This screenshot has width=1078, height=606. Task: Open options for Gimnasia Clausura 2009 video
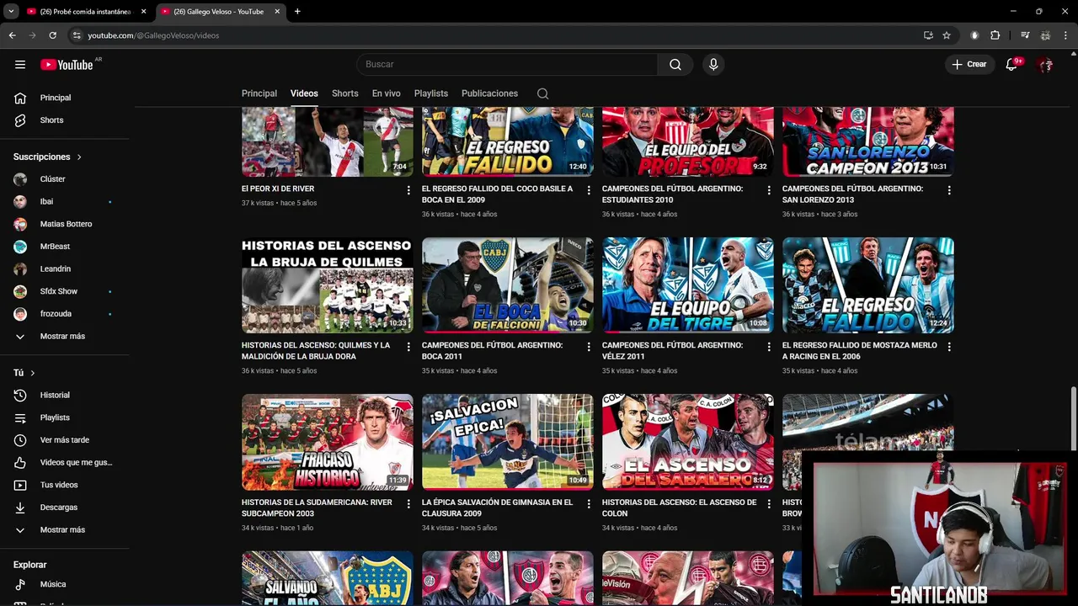[x=589, y=503]
